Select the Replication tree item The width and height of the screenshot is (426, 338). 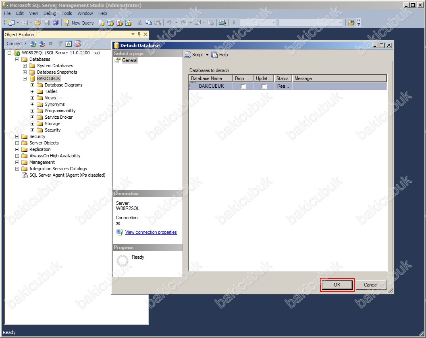pyautogui.click(x=40, y=149)
